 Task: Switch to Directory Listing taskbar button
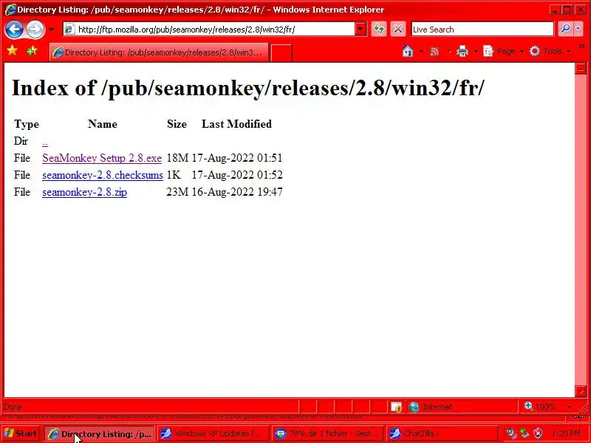100,433
